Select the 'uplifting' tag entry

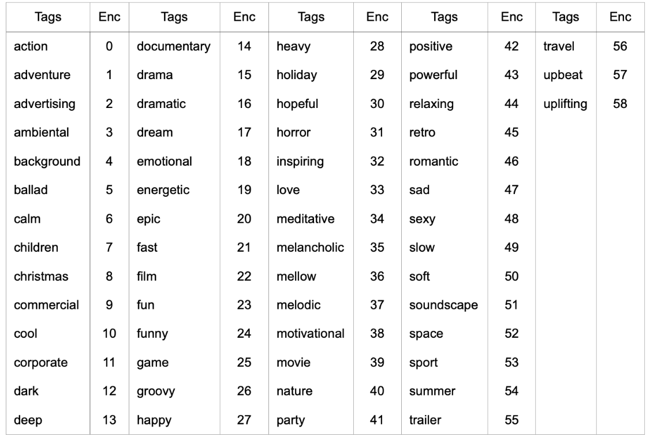click(x=565, y=104)
